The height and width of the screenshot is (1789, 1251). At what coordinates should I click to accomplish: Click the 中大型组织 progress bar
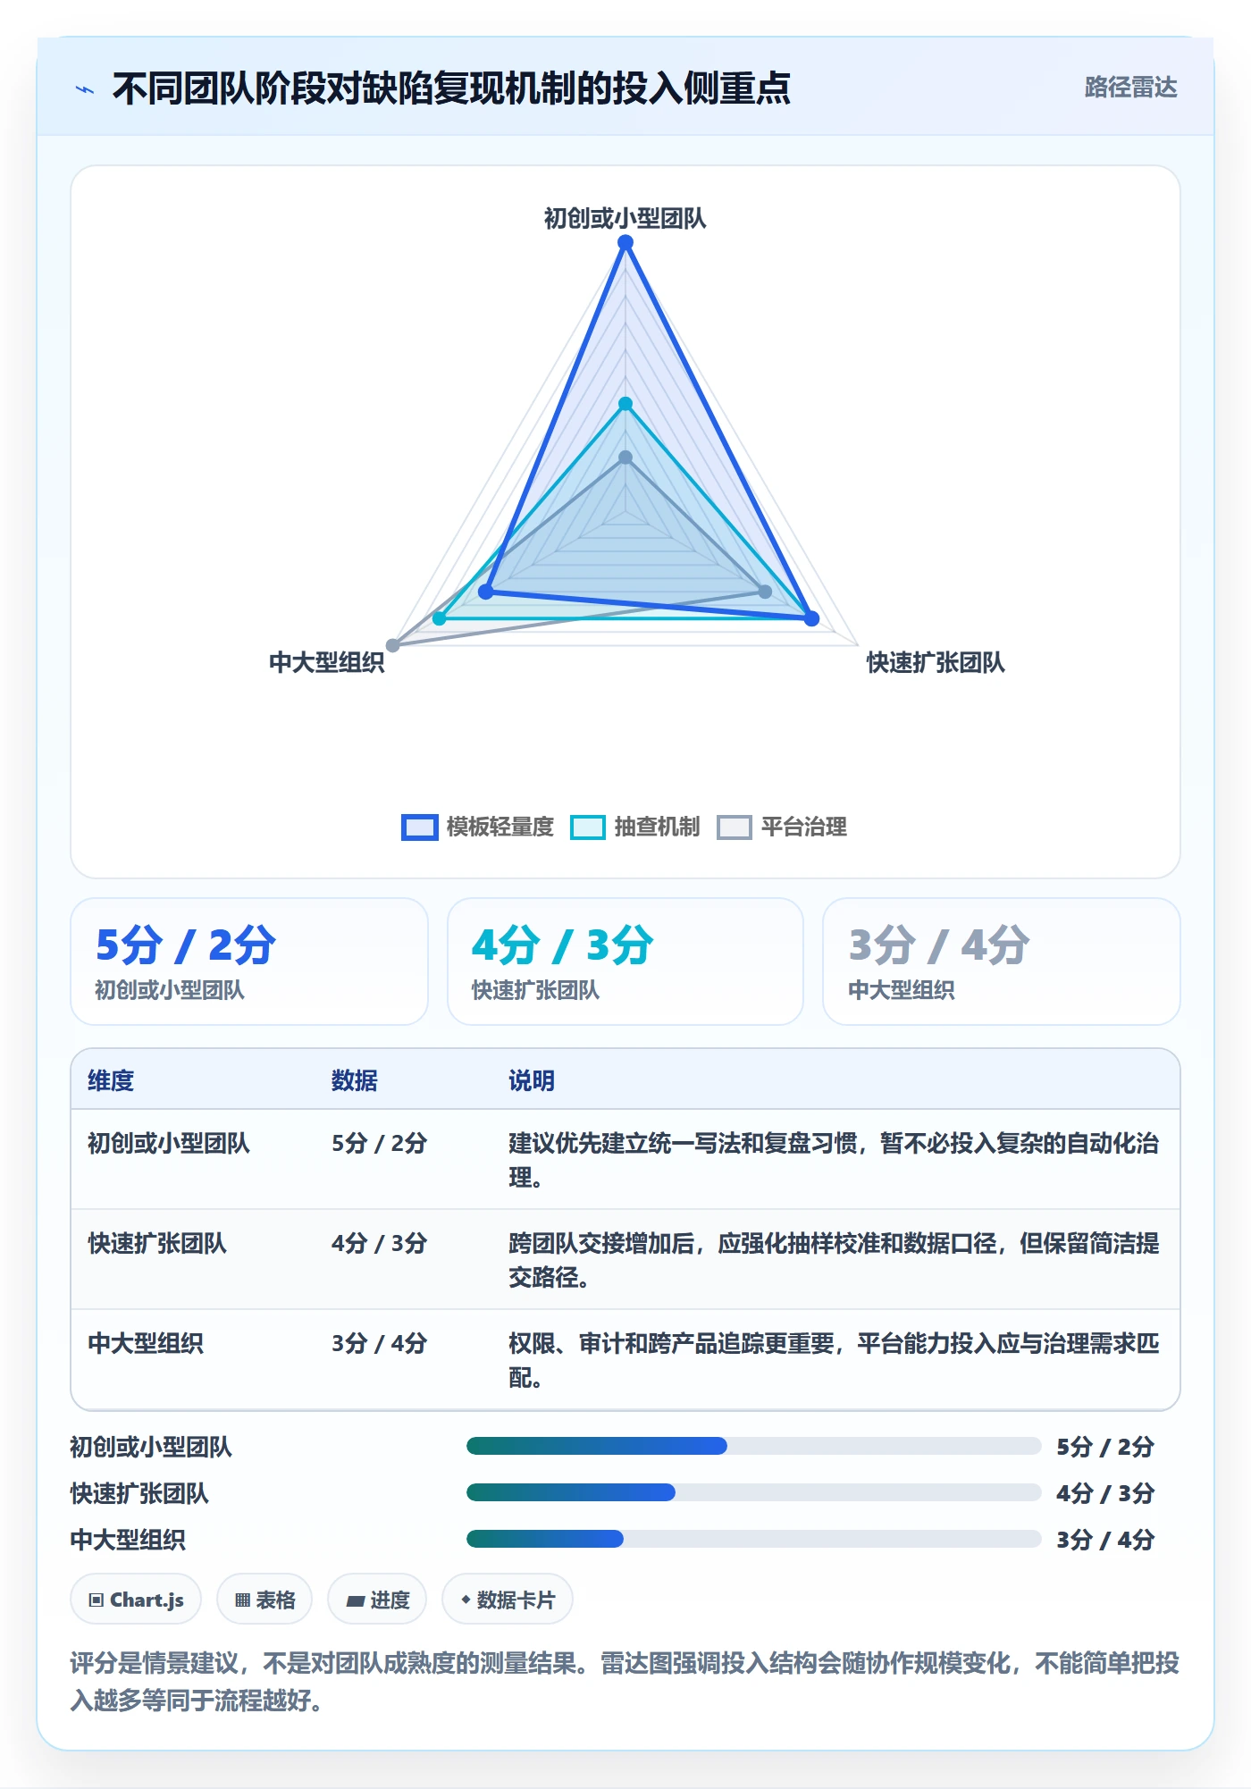pos(754,1539)
